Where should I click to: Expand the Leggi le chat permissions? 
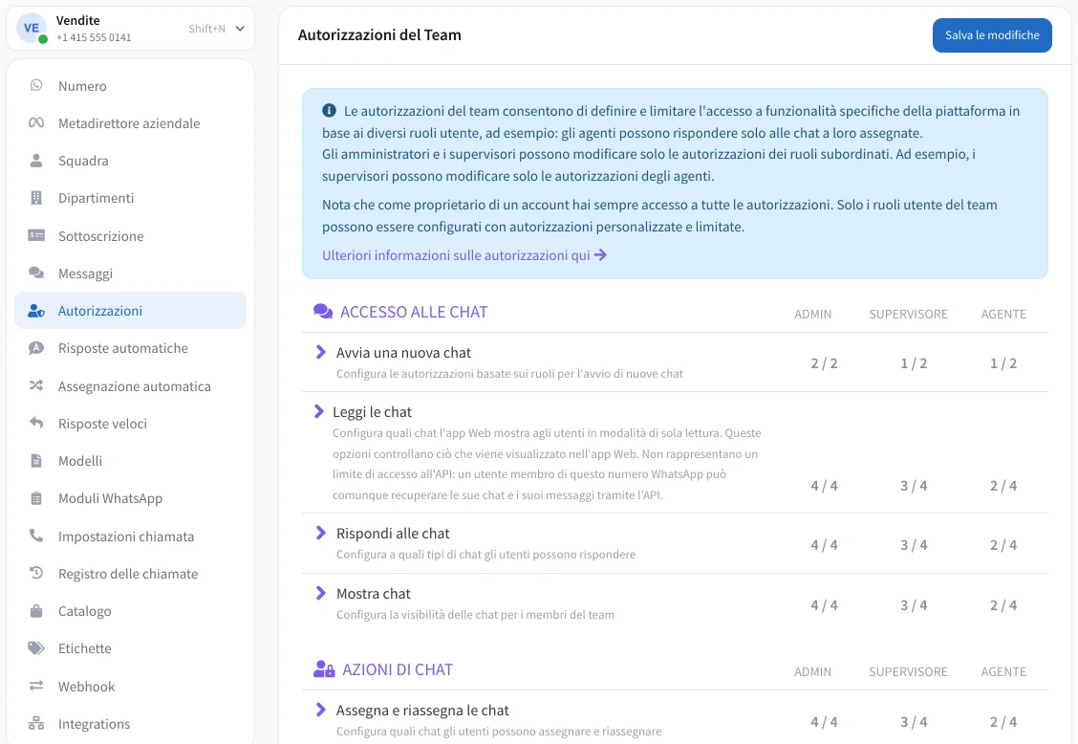click(318, 411)
